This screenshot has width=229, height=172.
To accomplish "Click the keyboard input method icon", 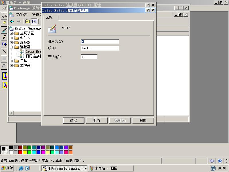I will 212,161.
